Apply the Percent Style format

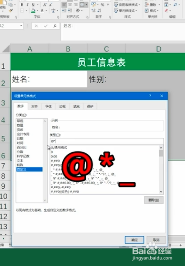(102, 5)
